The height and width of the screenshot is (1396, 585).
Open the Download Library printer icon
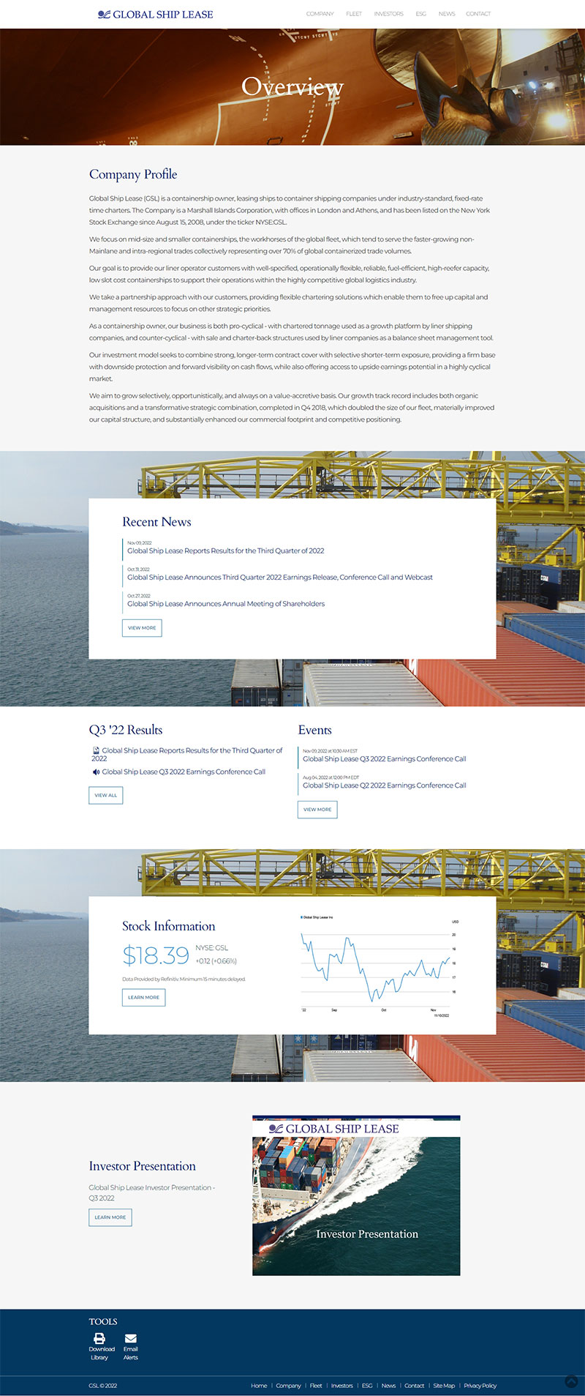point(99,1338)
